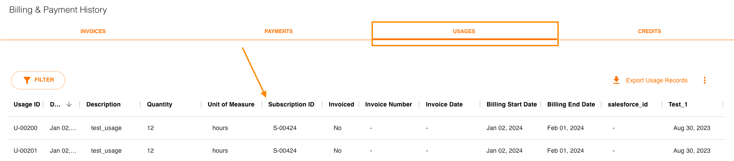Screen dimensions: 734x161
Task: Click the salesforce_id column header
Action: coord(628,104)
